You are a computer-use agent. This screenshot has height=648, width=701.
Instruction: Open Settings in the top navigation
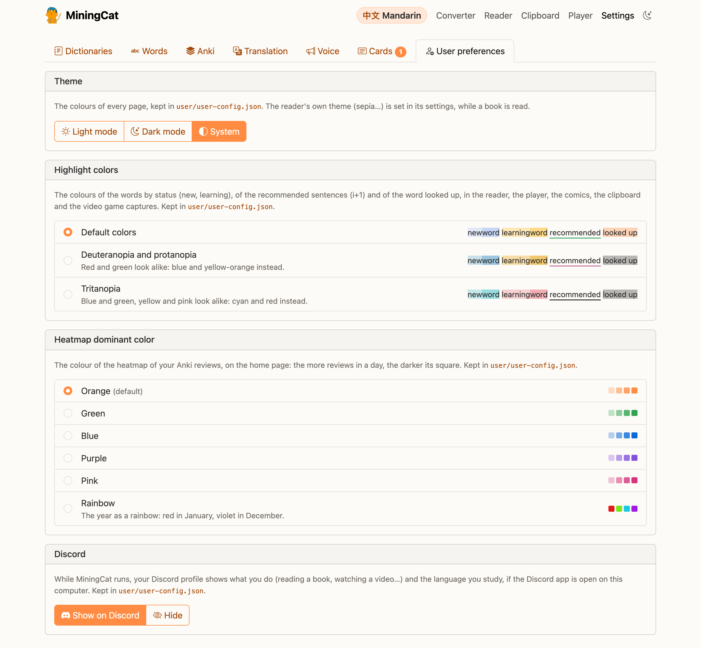(x=617, y=15)
